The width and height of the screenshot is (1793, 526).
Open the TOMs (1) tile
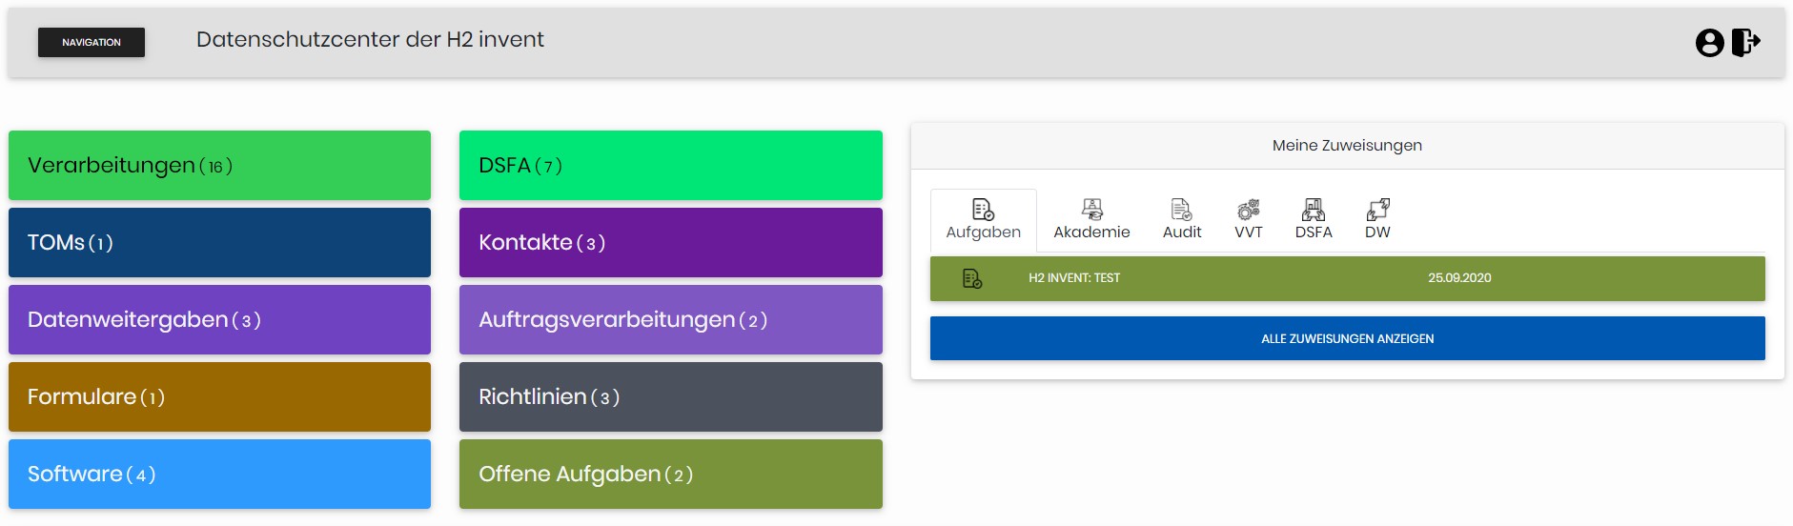pyautogui.click(x=219, y=242)
